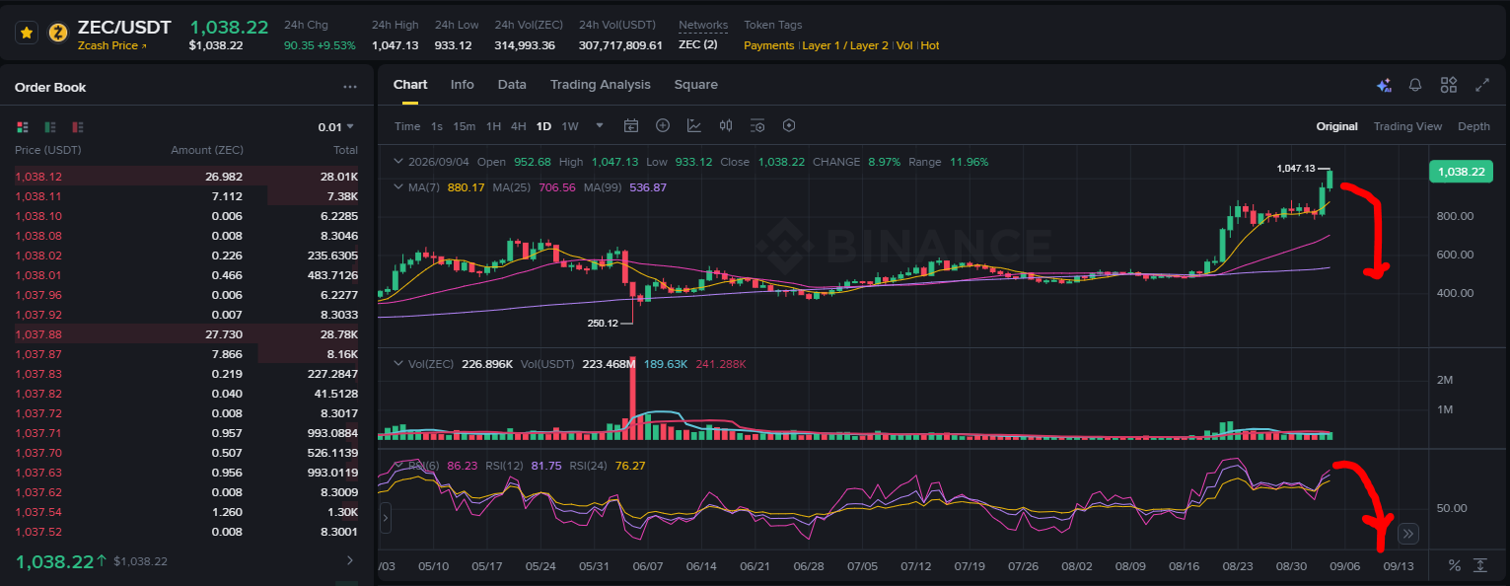The height and width of the screenshot is (586, 1510).
Task: Open the Order Book more options menu
Action: (x=350, y=87)
